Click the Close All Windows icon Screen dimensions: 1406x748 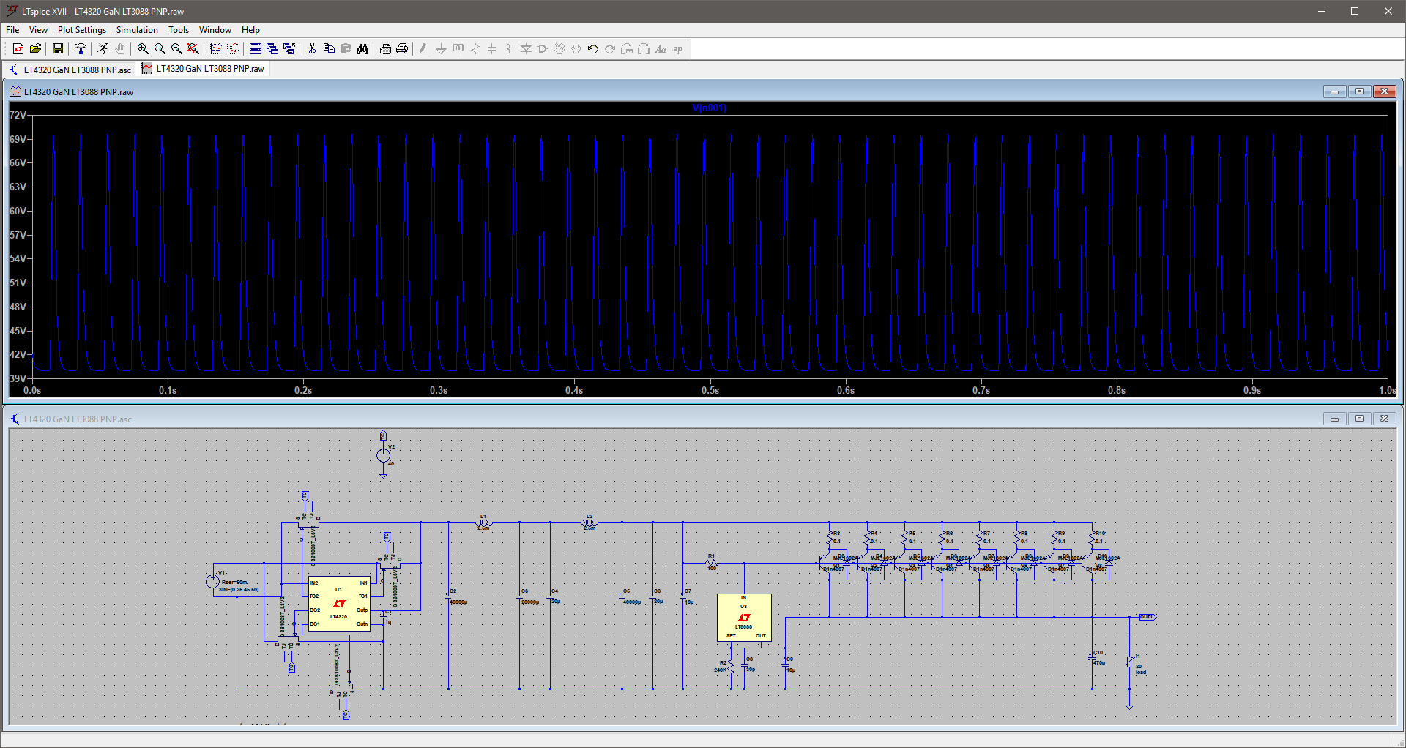[289, 49]
